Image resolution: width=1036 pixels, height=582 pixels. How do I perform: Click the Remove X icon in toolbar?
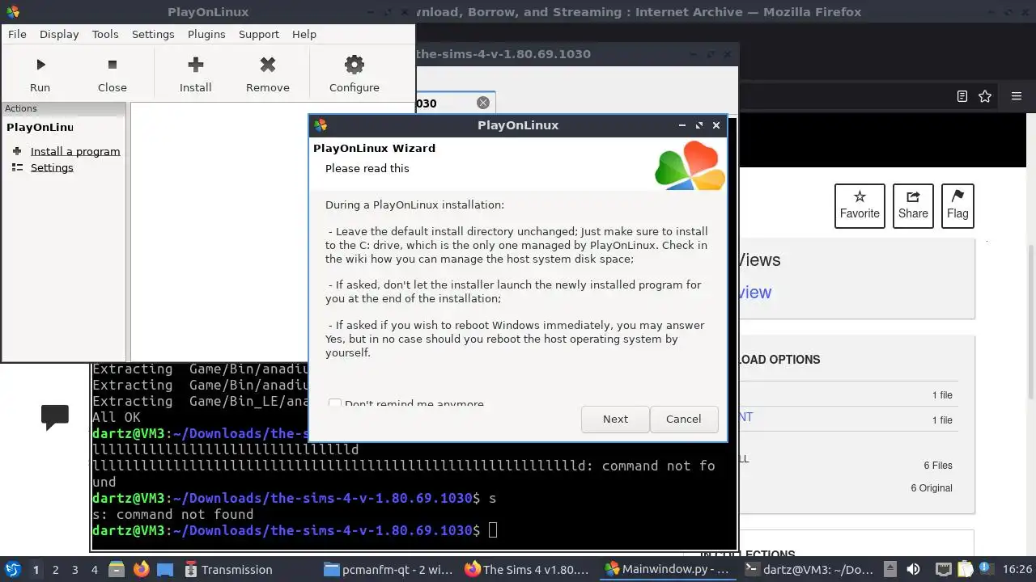pos(268,65)
